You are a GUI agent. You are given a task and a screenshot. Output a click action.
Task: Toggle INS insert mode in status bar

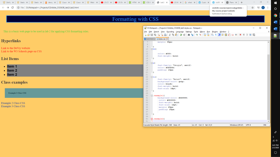coord(264,125)
